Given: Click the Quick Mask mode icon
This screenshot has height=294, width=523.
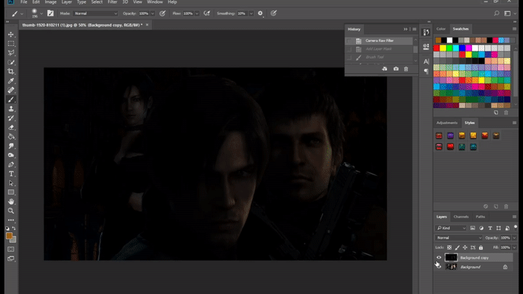Looking at the screenshot, I should [11, 249].
